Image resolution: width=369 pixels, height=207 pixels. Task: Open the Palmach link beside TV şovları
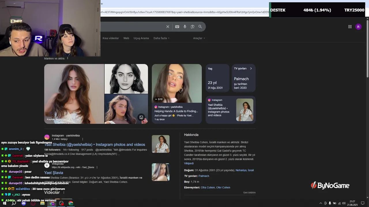point(204,176)
